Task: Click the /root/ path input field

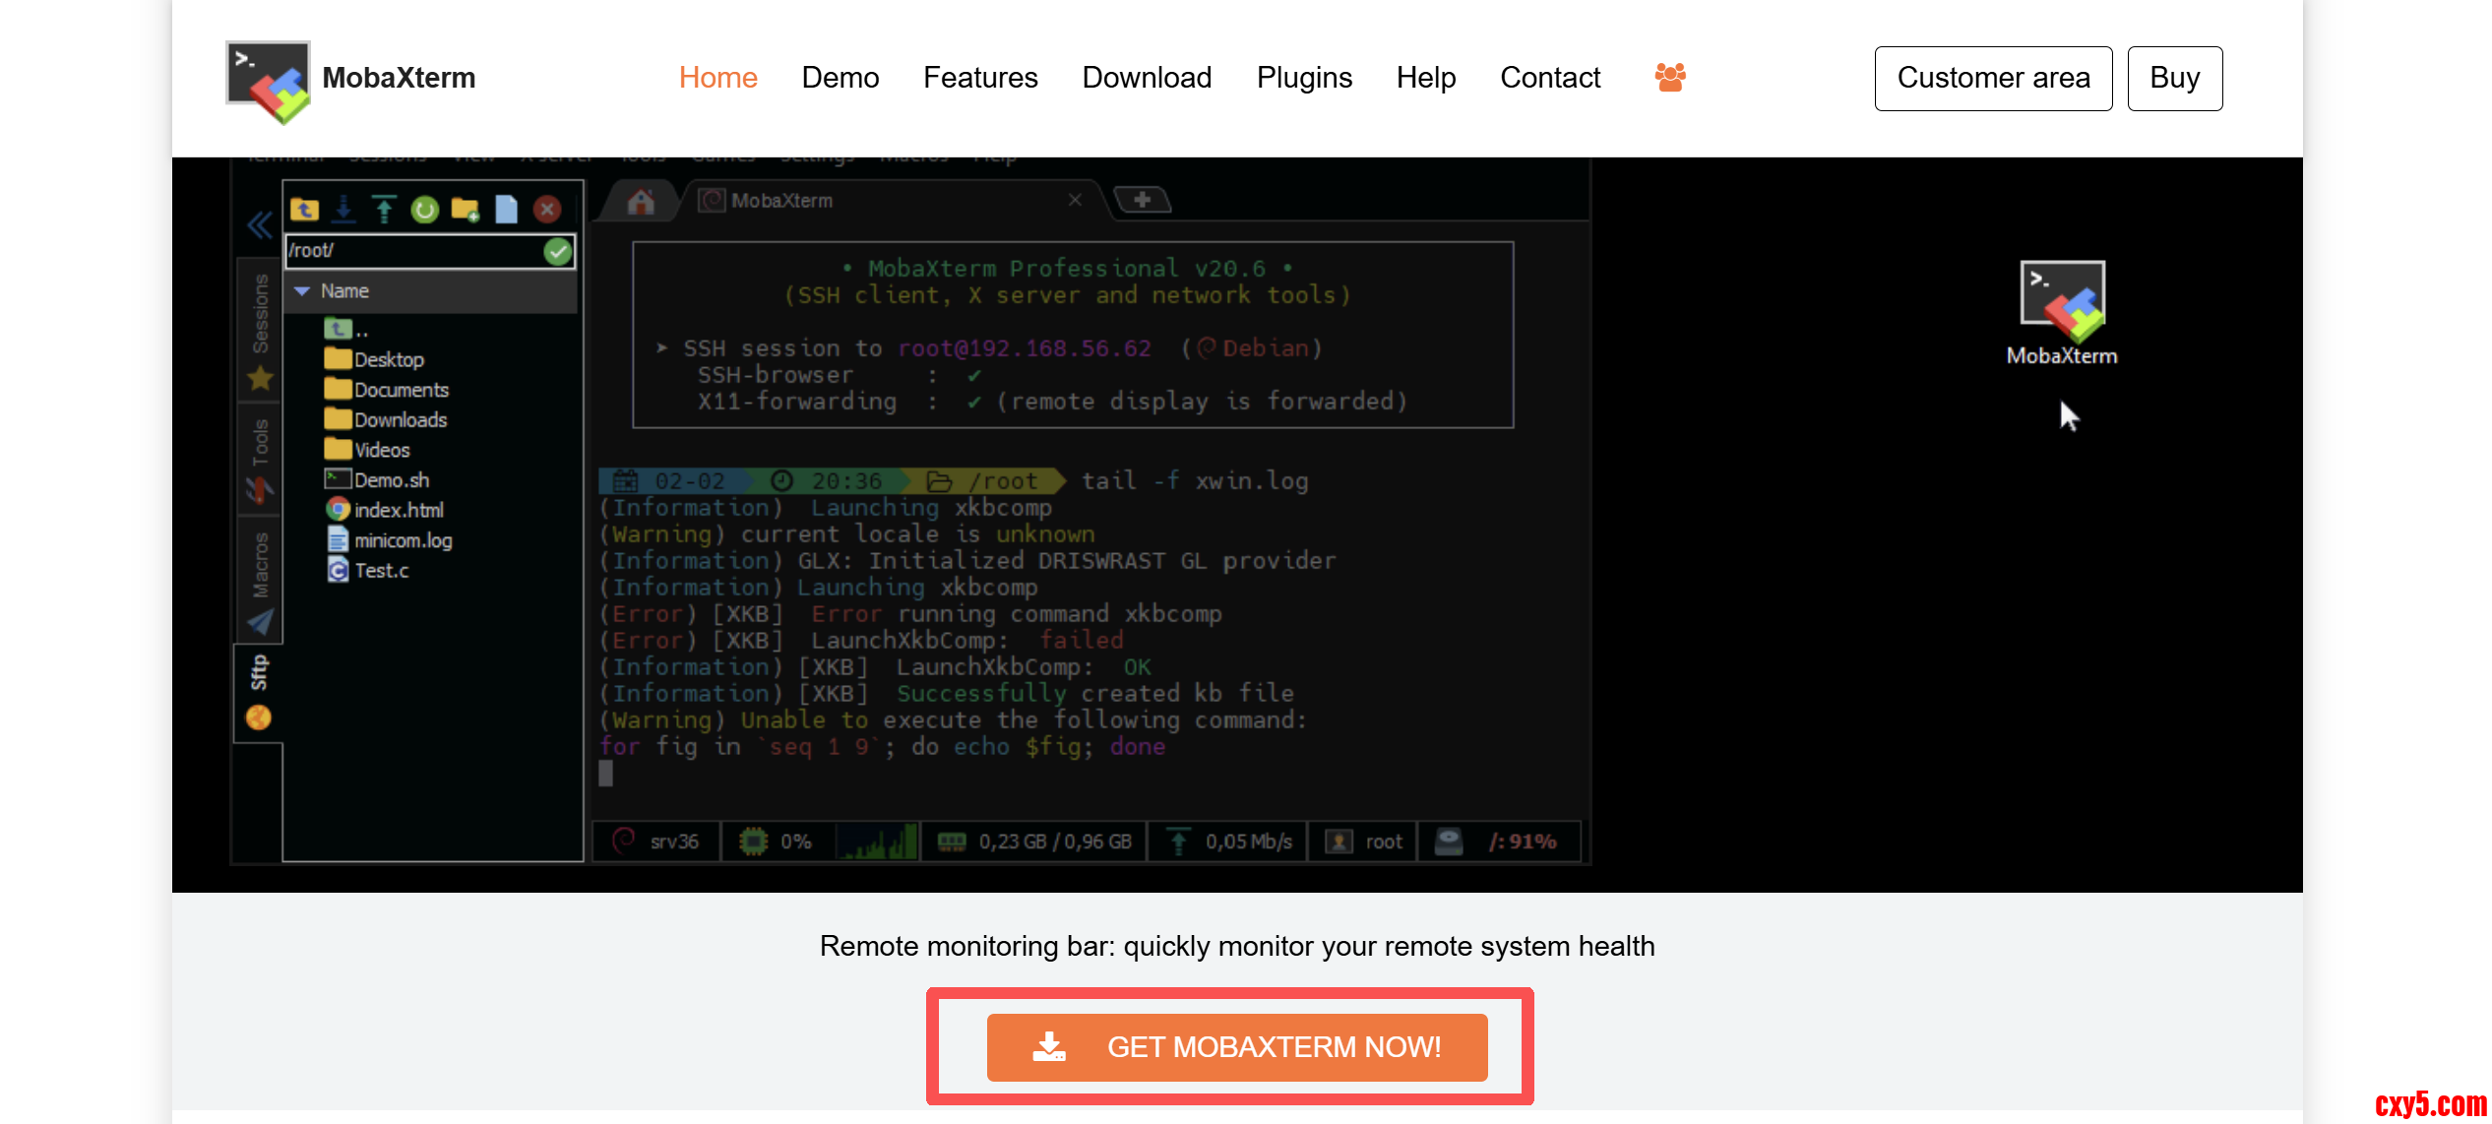Action: [x=413, y=251]
